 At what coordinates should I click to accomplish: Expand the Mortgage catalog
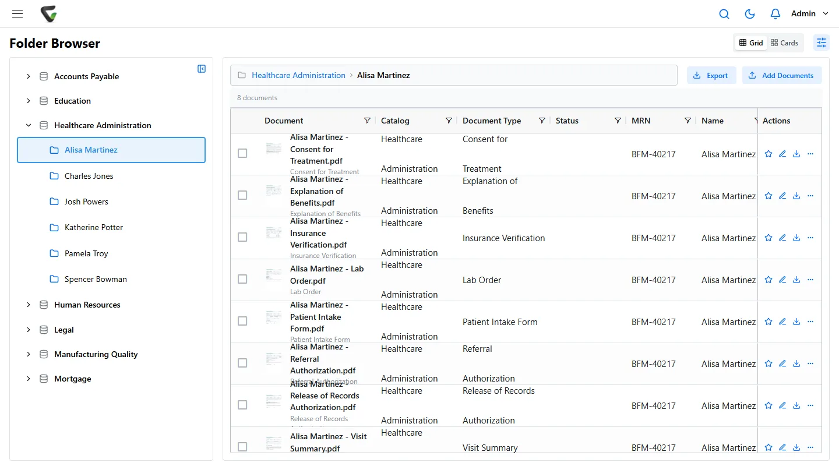point(29,379)
